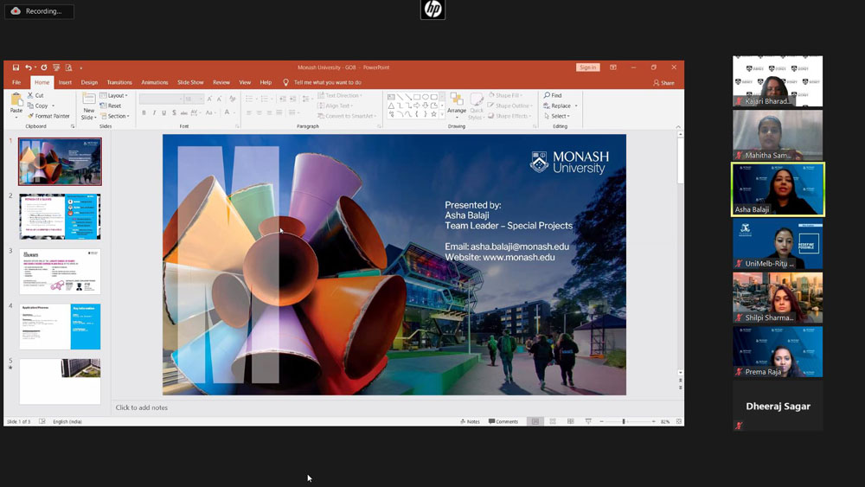Click the 82% zoom level
This screenshot has height=487, width=865.
click(665, 421)
